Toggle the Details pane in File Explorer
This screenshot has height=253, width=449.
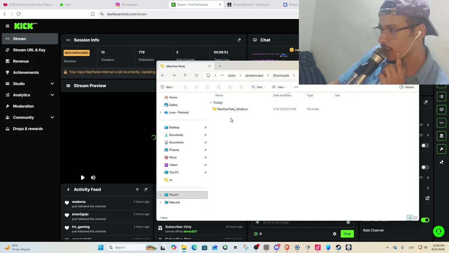pyautogui.click(x=407, y=87)
